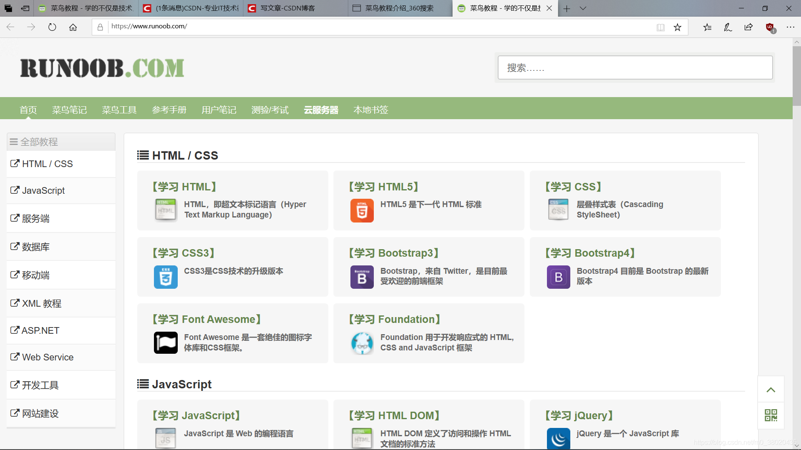Click the Bootstrap4 purple B icon

[558, 277]
